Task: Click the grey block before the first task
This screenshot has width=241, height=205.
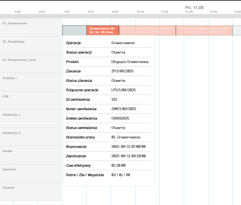Action: pos(74,30)
